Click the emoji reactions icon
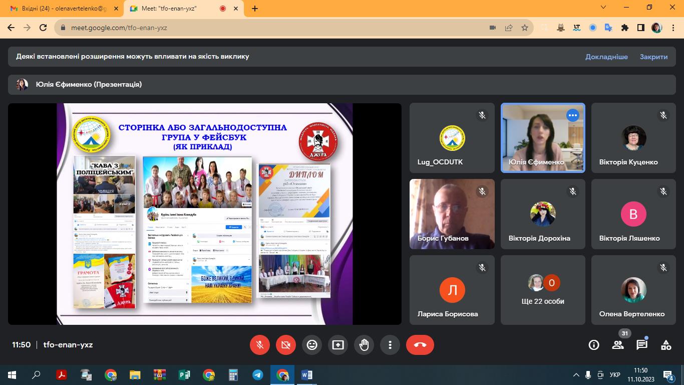The image size is (684, 385). click(312, 345)
